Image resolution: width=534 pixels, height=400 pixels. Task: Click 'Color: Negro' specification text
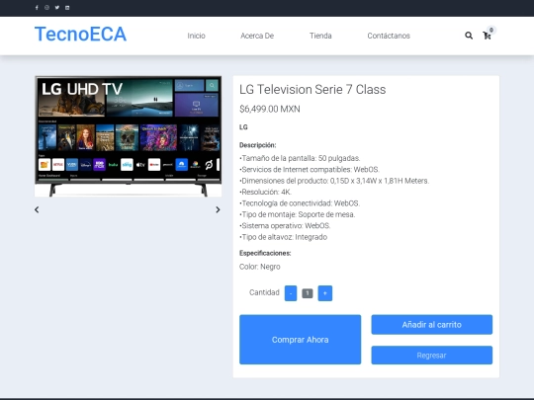(260, 267)
